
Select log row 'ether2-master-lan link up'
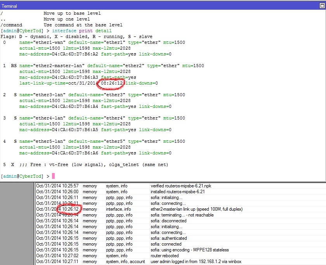181,209
